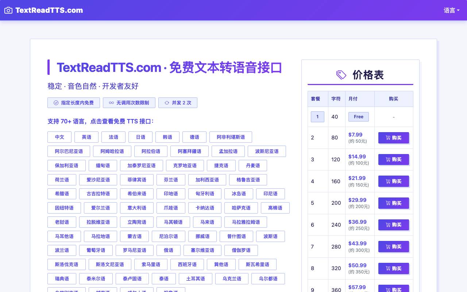Buy the $43.99 plan with 购买 button
467x292 pixels.
tap(394, 247)
